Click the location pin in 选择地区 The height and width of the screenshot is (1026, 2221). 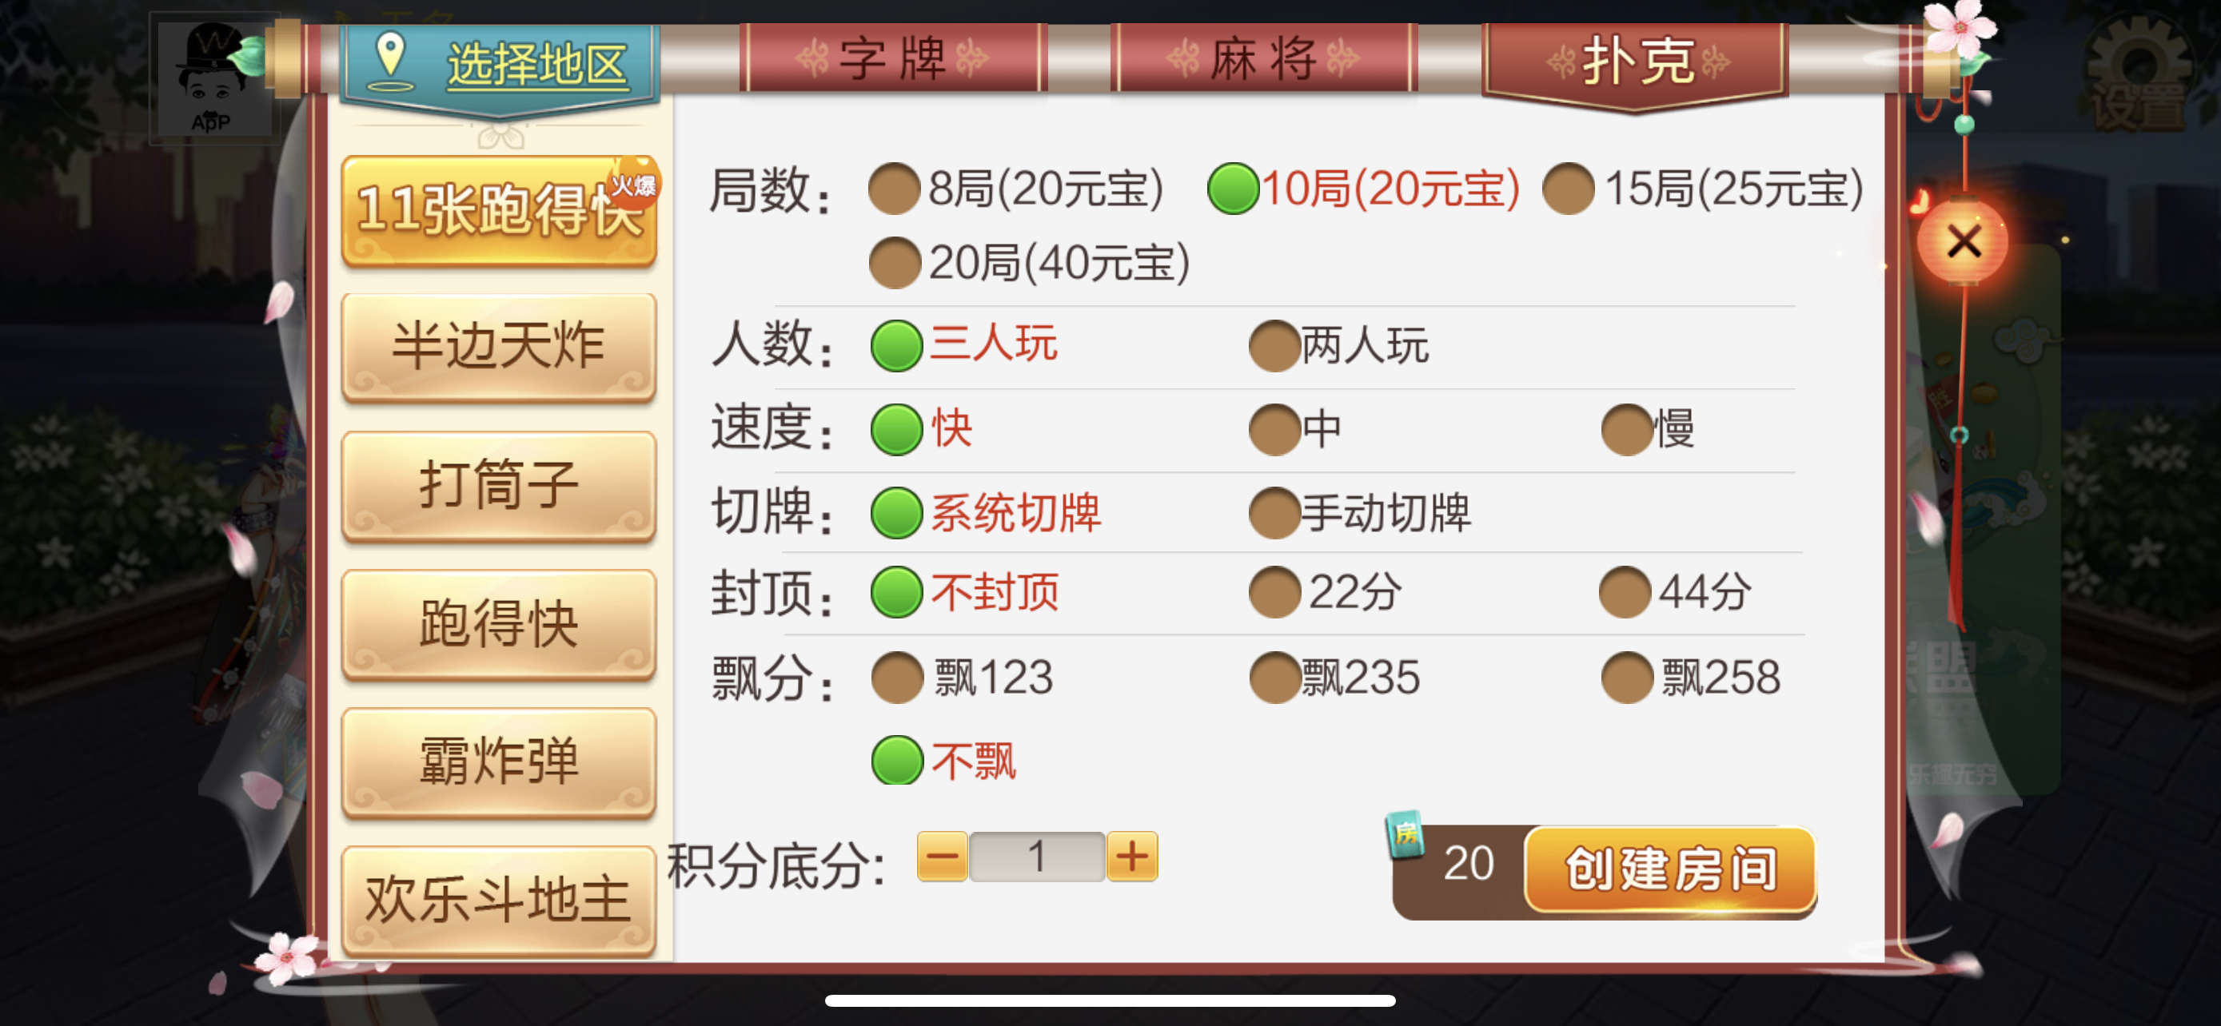(x=391, y=62)
